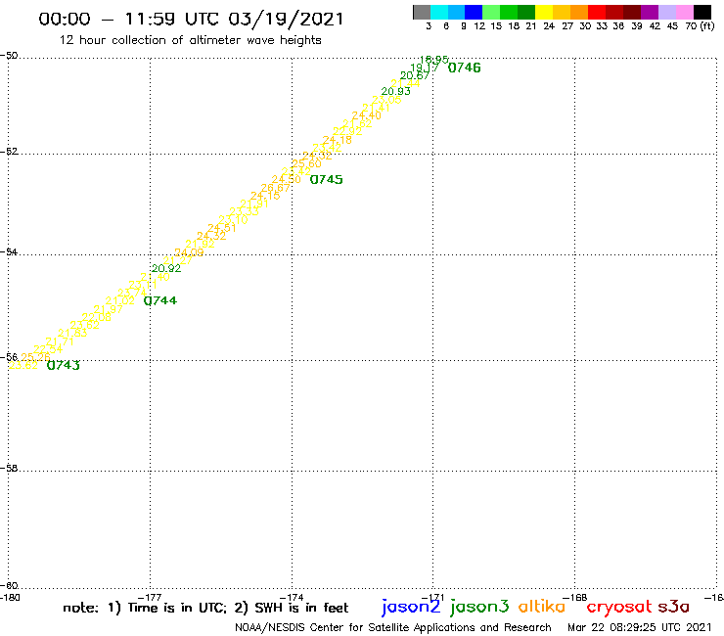Select the 26.67 wave height reading
Screen dimensions: 724x636
pos(275,188)
